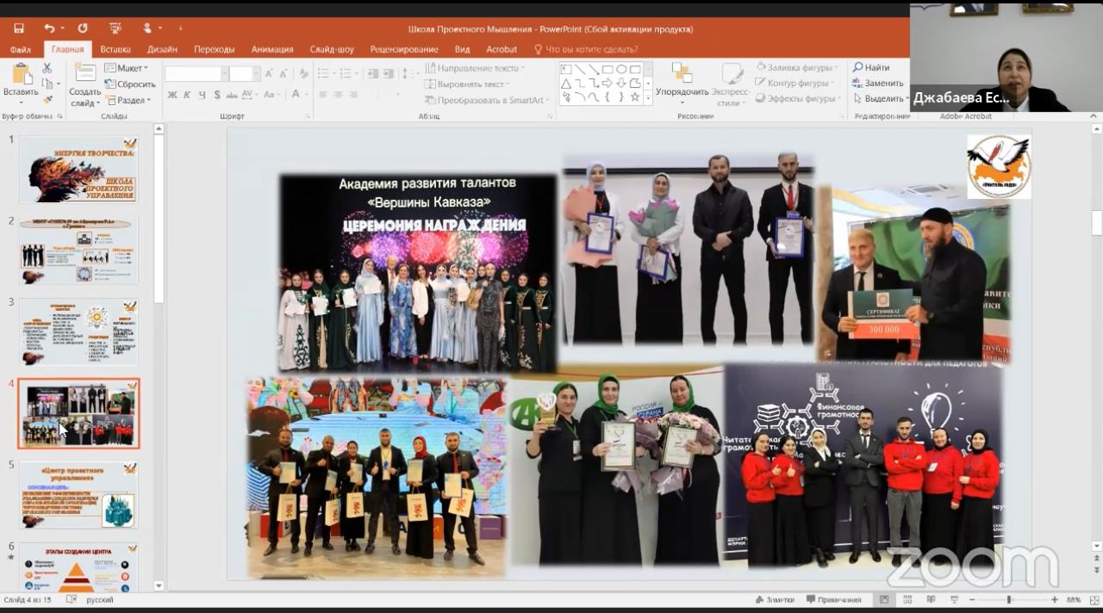Click the Найти search icon

[x=871, y=67]
